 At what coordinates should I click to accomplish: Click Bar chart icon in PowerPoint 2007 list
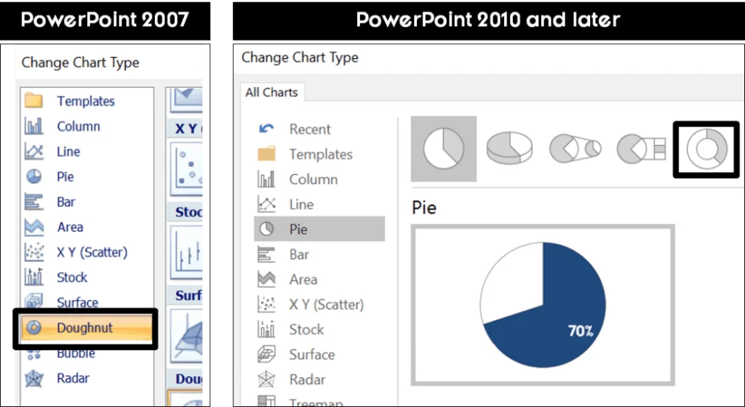coord(33,201)
